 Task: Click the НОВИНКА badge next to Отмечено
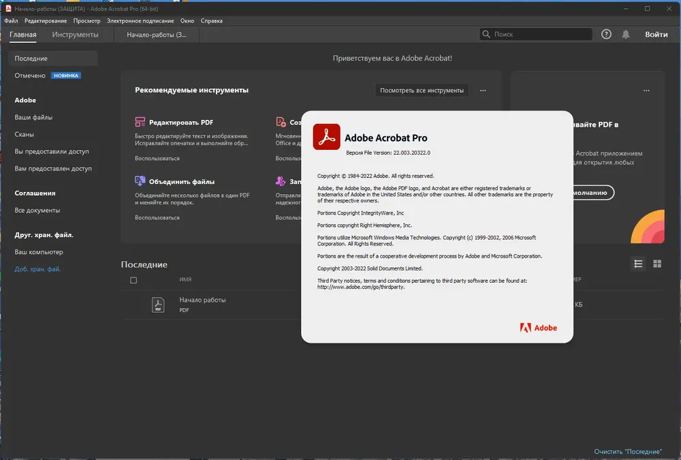click(x=66, y=76)
